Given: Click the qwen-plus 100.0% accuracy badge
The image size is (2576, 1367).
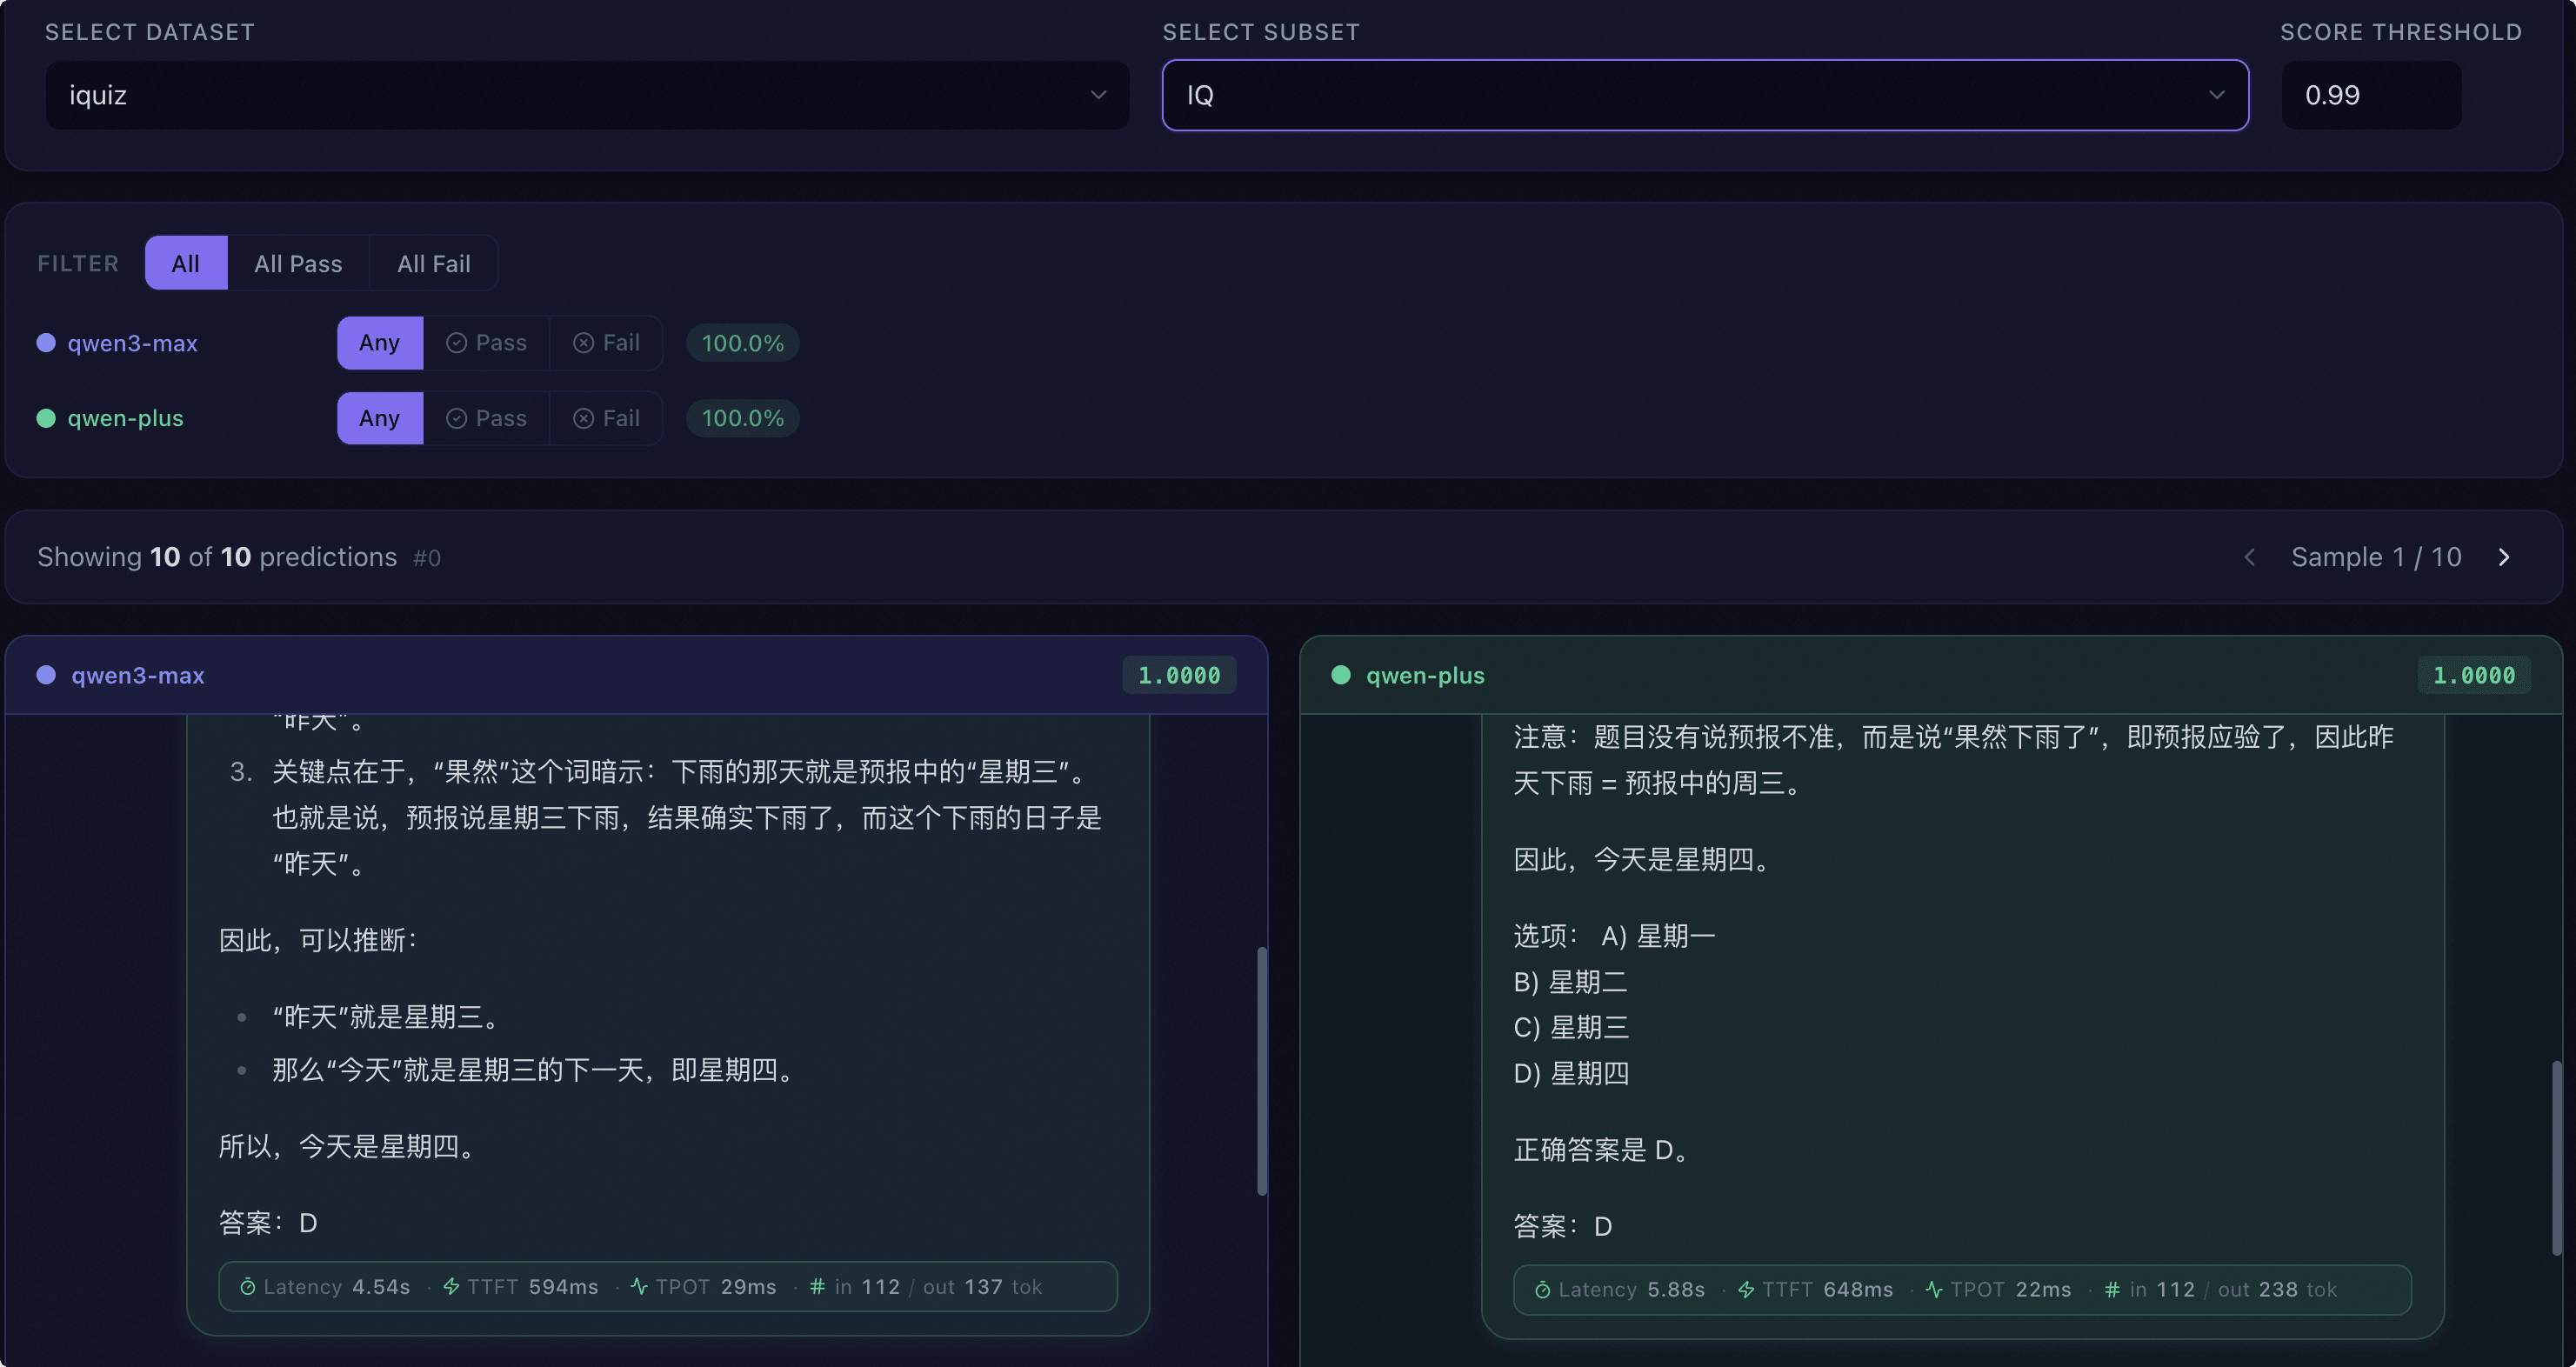Looking at the screenshot, I should point(742,418).
